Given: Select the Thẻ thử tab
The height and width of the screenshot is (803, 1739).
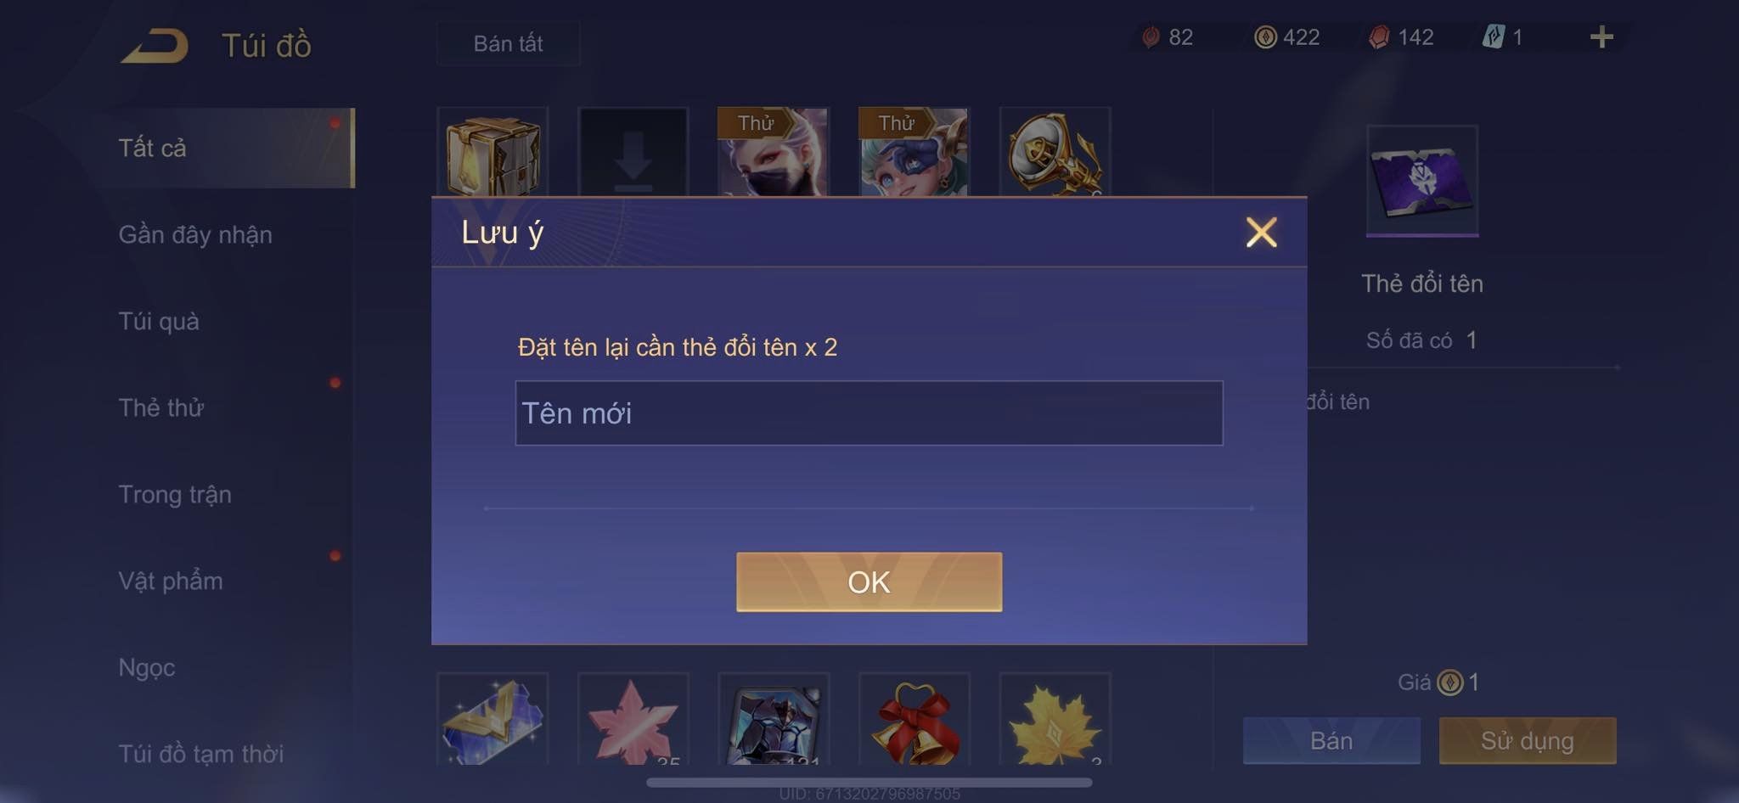Looking at the screenshot, I should point(161,407).
